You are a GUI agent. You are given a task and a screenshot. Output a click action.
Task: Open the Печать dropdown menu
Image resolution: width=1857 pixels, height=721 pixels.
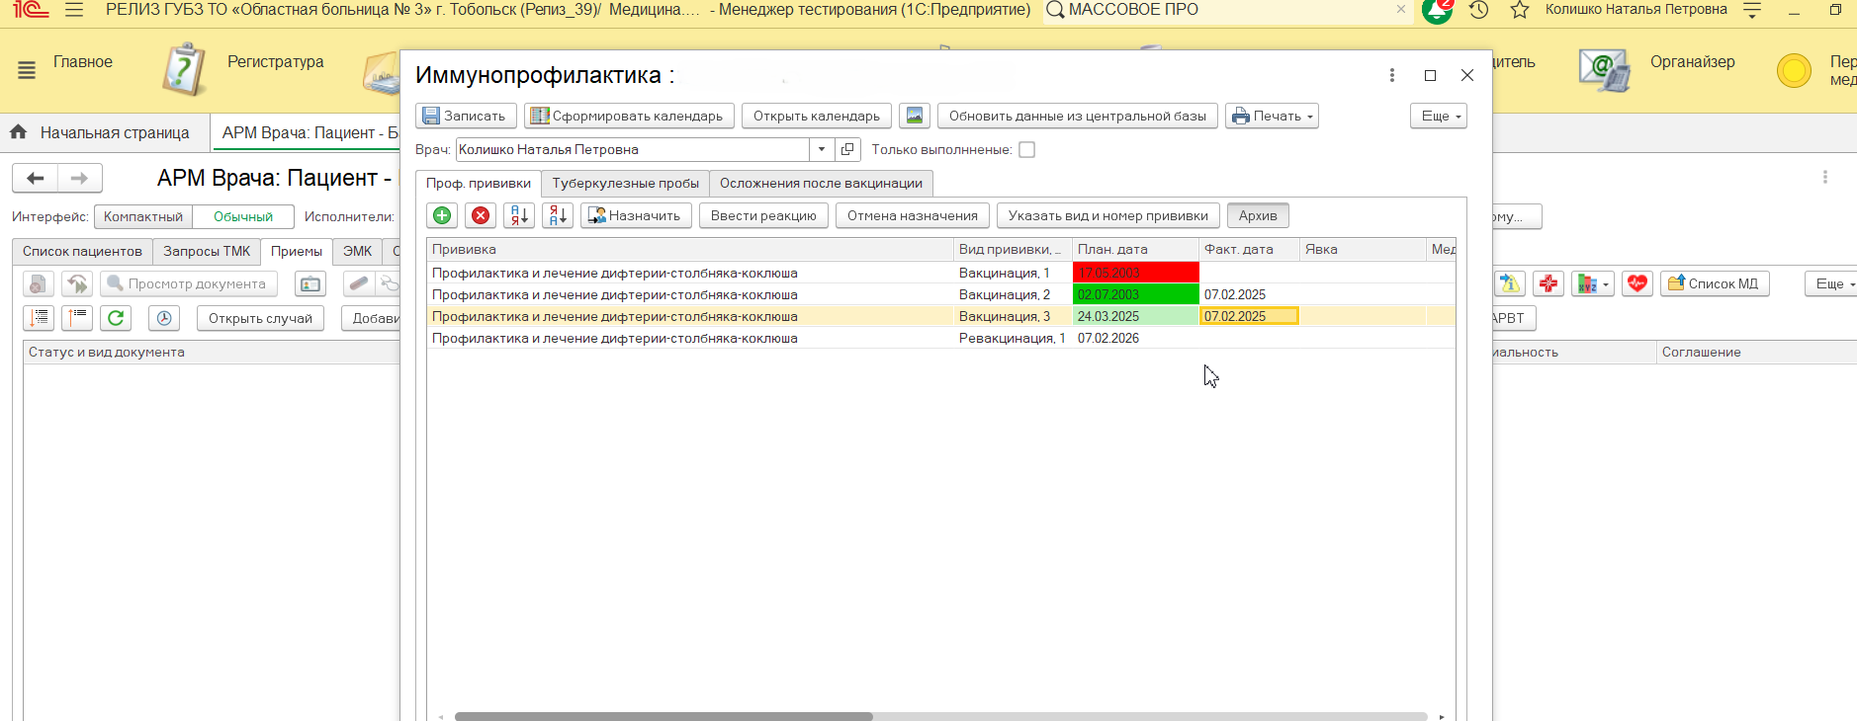[1272, 116]
